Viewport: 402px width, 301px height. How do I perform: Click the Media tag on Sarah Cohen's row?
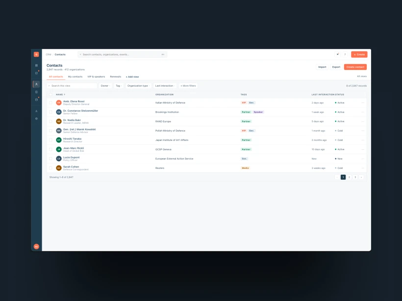point(245,168)
